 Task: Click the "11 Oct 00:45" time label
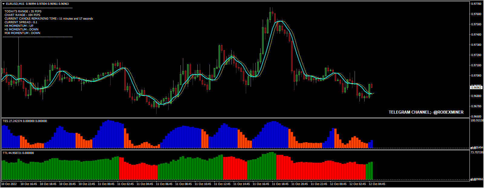pyautogui.click(x=106, y=184)
